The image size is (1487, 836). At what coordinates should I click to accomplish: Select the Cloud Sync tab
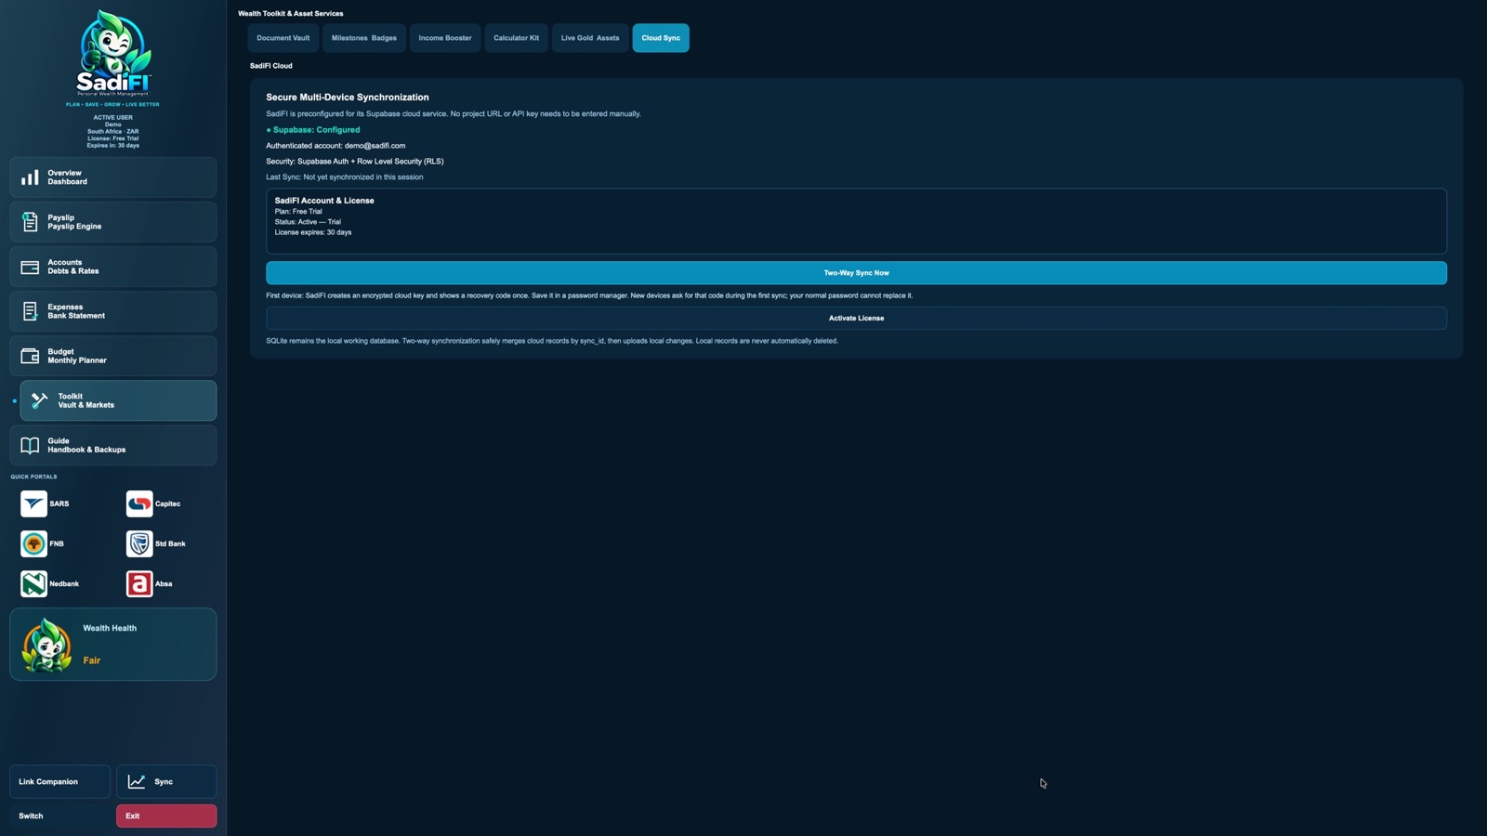661,38
